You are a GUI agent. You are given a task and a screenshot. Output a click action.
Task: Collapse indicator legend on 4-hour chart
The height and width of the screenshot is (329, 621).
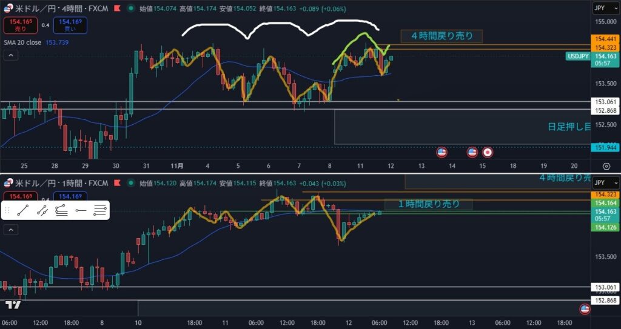[11, 55]
